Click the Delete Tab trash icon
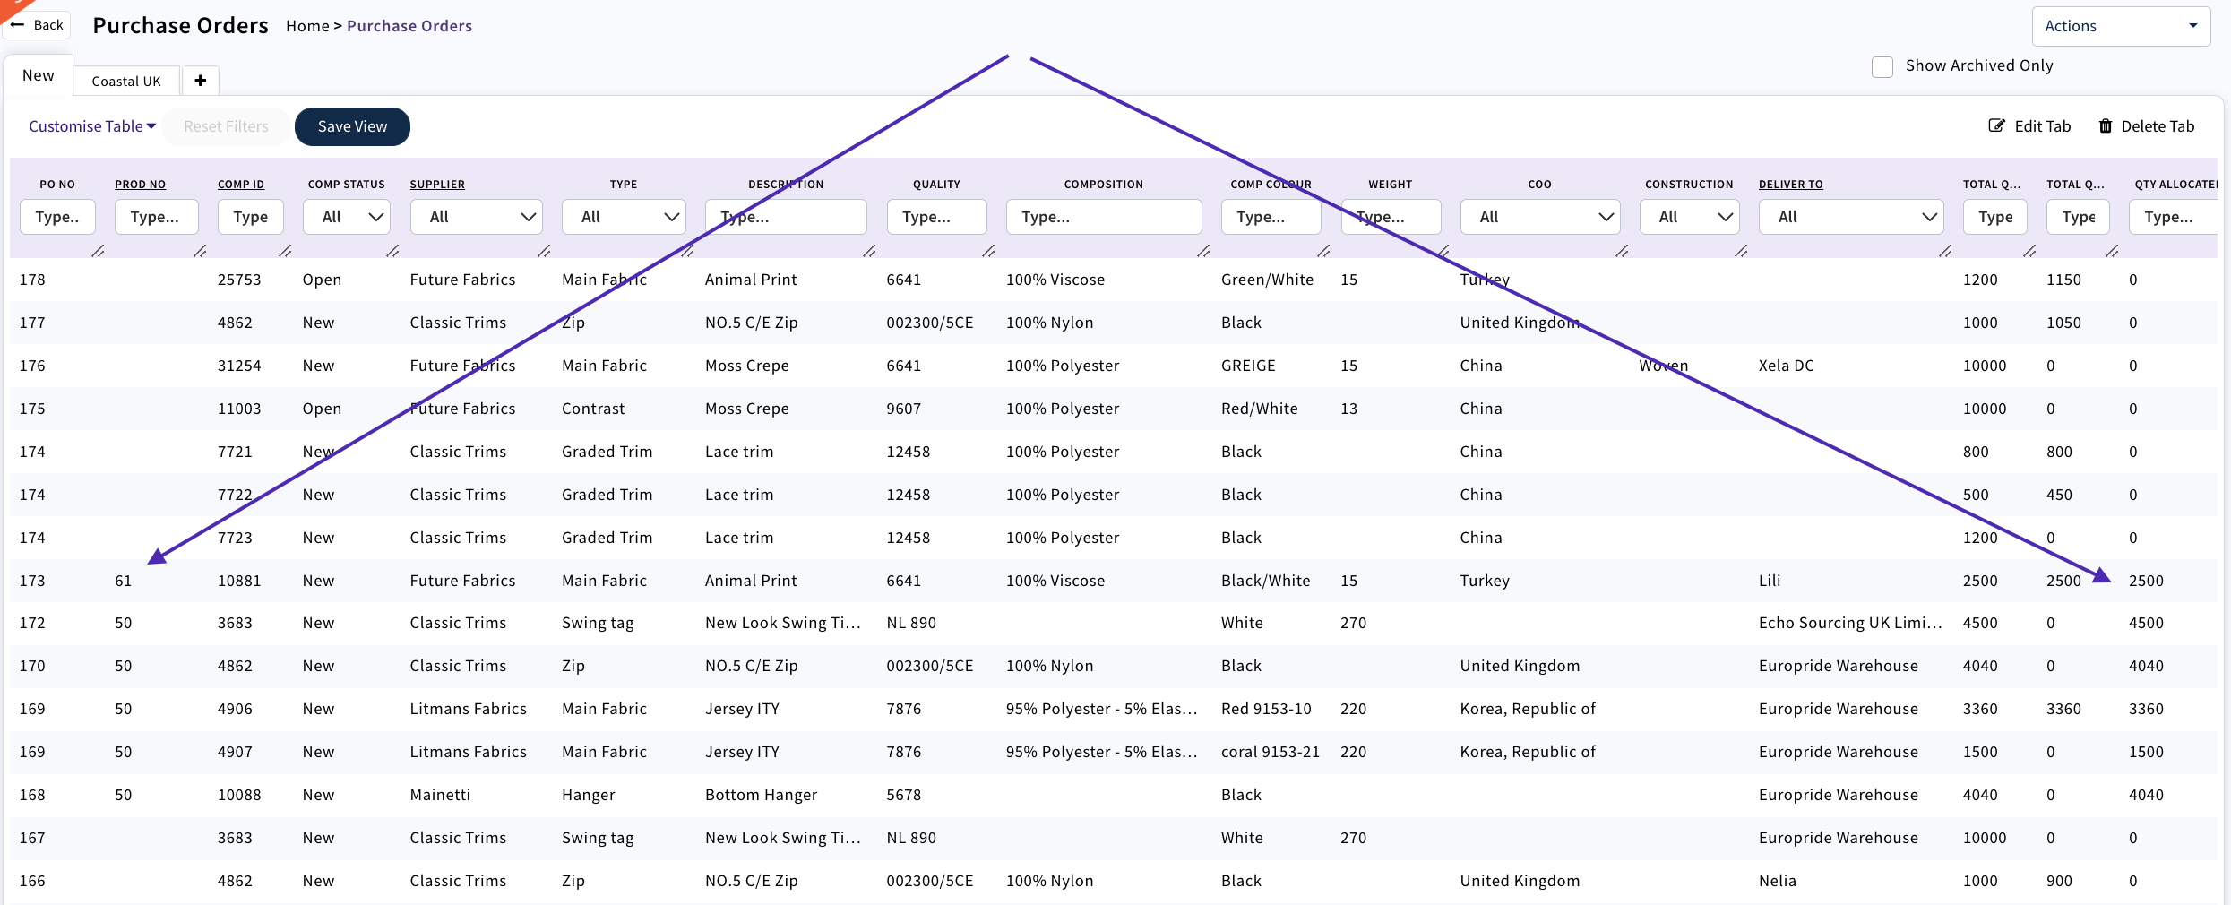The height and width of the screenshot is (905, 2231). [x=2106, y=126]
